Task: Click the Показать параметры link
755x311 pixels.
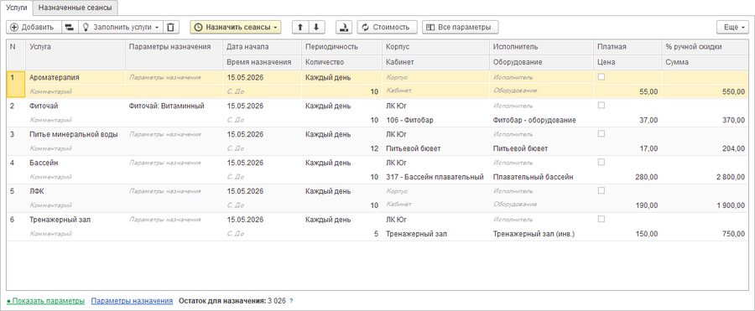Action: (46, 301)
